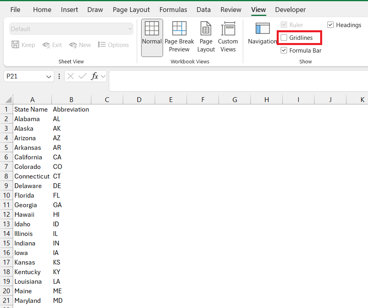Screen dimensions: 368x308
Task: Select row 21 header
Action: 6,300
